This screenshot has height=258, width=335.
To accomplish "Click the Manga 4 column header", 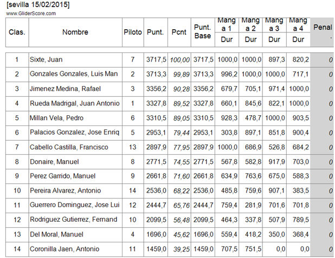I will (x=298, y=25).
